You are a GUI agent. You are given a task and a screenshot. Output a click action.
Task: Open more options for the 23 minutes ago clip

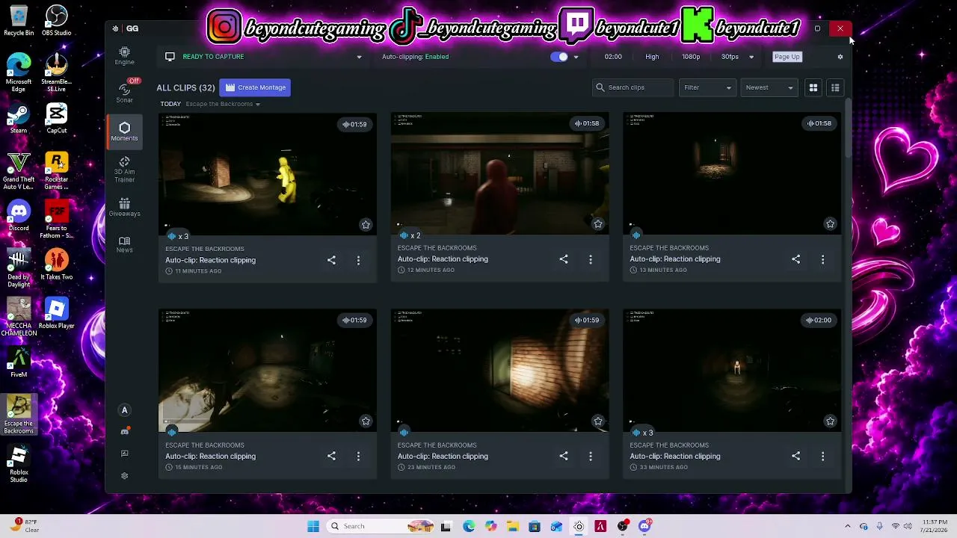click(x=591, y=456)
